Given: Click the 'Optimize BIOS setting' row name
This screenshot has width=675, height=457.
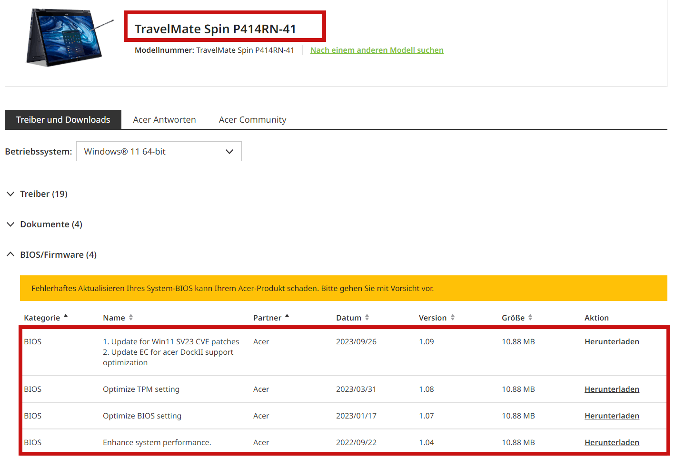Looking at the screenshot, I should click(142, 416).
